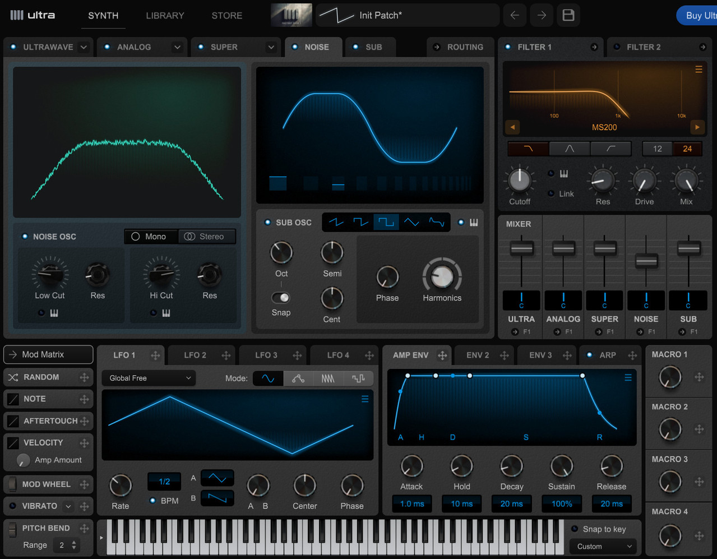Open the LFO 1/2 rate value selector

(x=164, y=481)
